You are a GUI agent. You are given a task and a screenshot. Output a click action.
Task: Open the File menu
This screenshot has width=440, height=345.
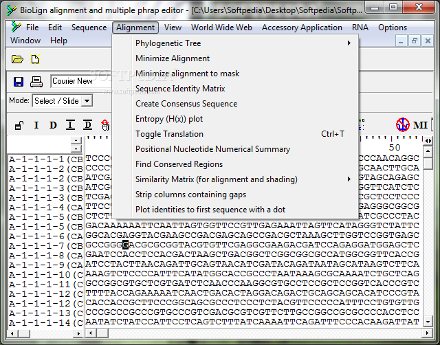[x=32, y=27]
